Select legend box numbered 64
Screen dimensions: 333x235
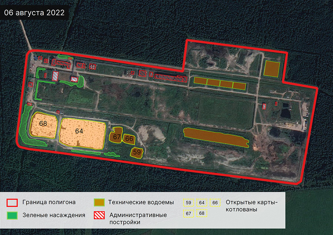[x=202, y=202]
